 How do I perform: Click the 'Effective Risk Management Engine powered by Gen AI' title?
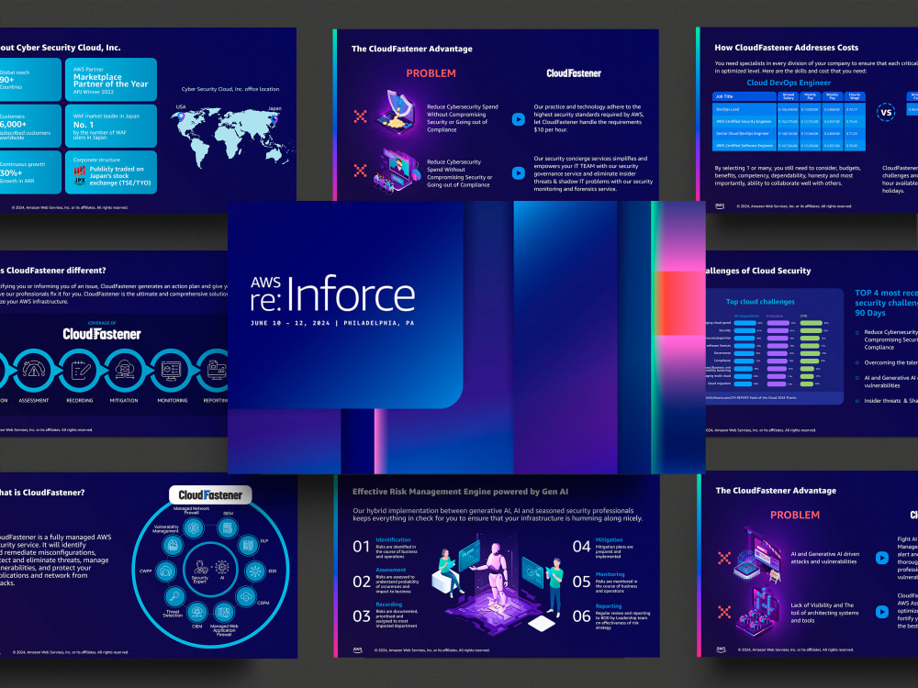(460, 492)
